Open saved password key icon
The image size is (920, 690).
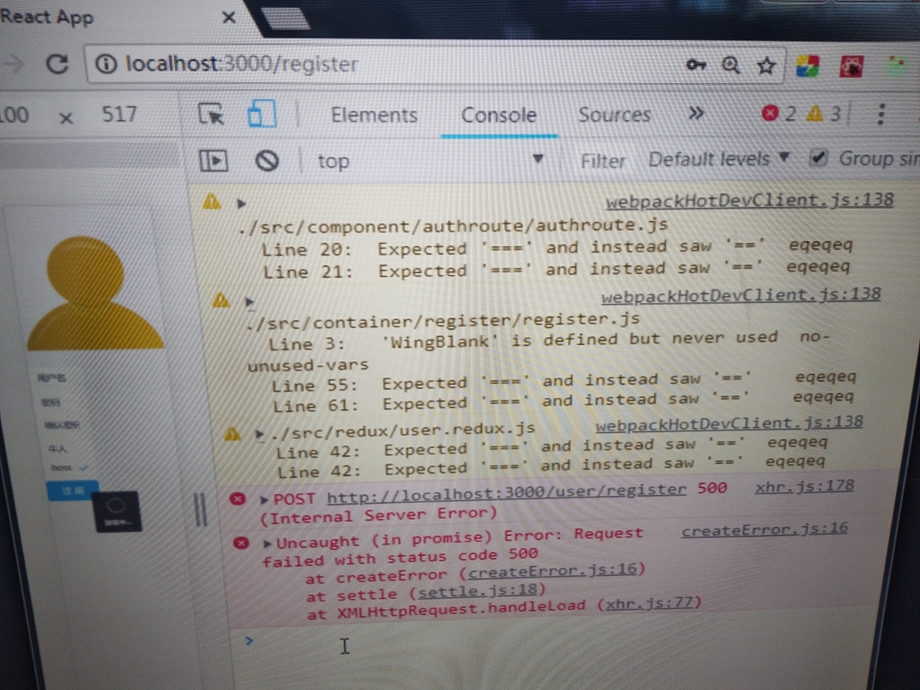[696, 64]
